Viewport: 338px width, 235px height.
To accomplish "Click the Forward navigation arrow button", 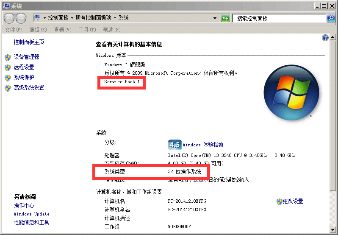I will pos(21,18).
